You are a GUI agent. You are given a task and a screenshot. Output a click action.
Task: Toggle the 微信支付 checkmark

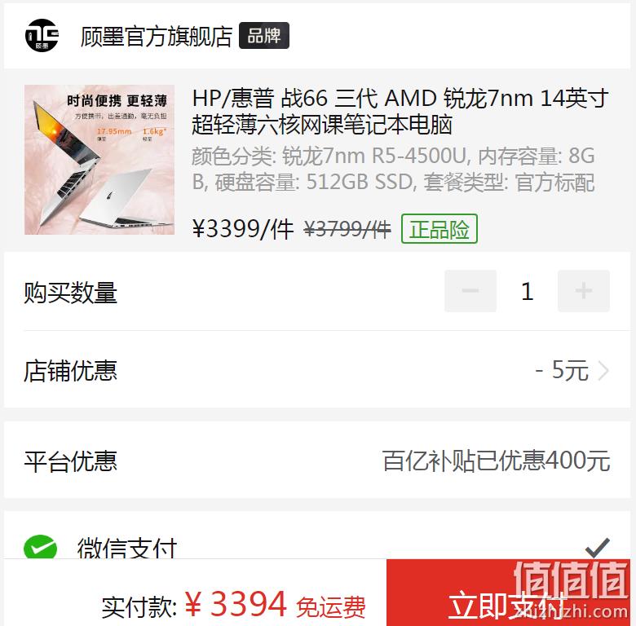pyautogui.click(x=598, y=548)
